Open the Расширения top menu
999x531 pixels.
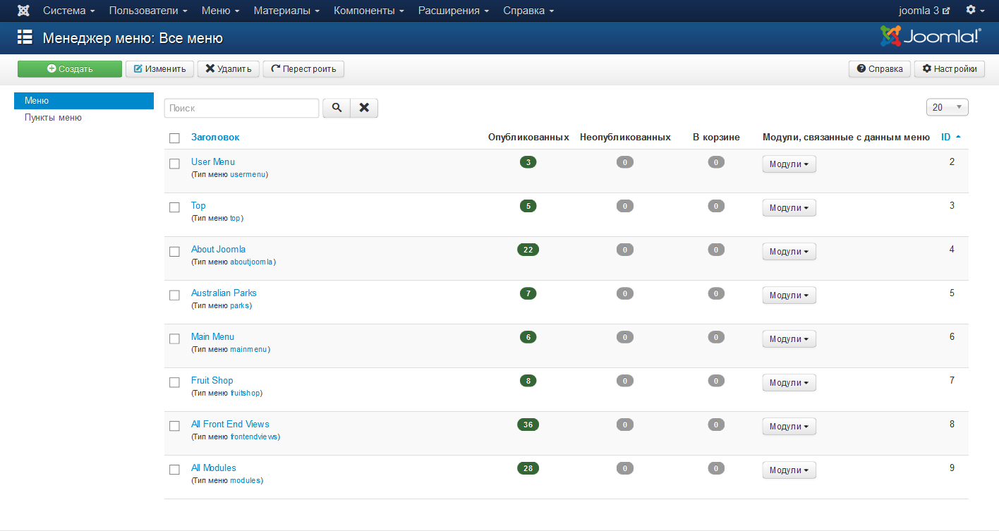click(x=454, y=11)
